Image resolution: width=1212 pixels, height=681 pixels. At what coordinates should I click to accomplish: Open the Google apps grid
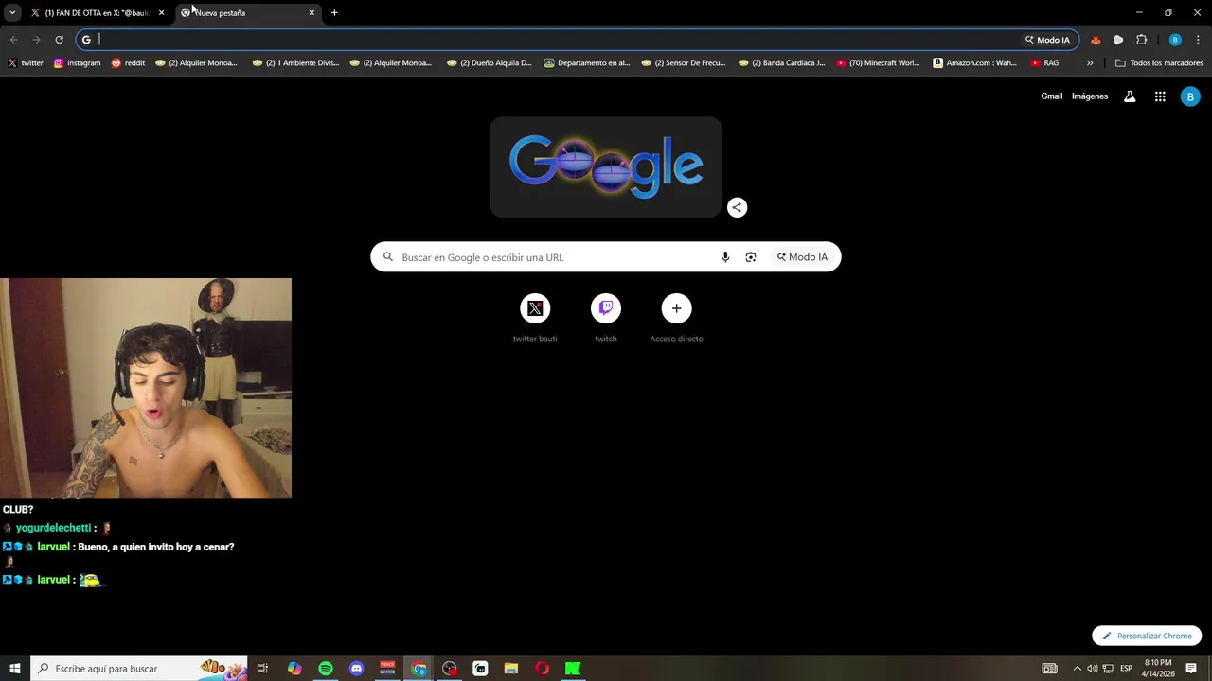tap(1160, 96)
